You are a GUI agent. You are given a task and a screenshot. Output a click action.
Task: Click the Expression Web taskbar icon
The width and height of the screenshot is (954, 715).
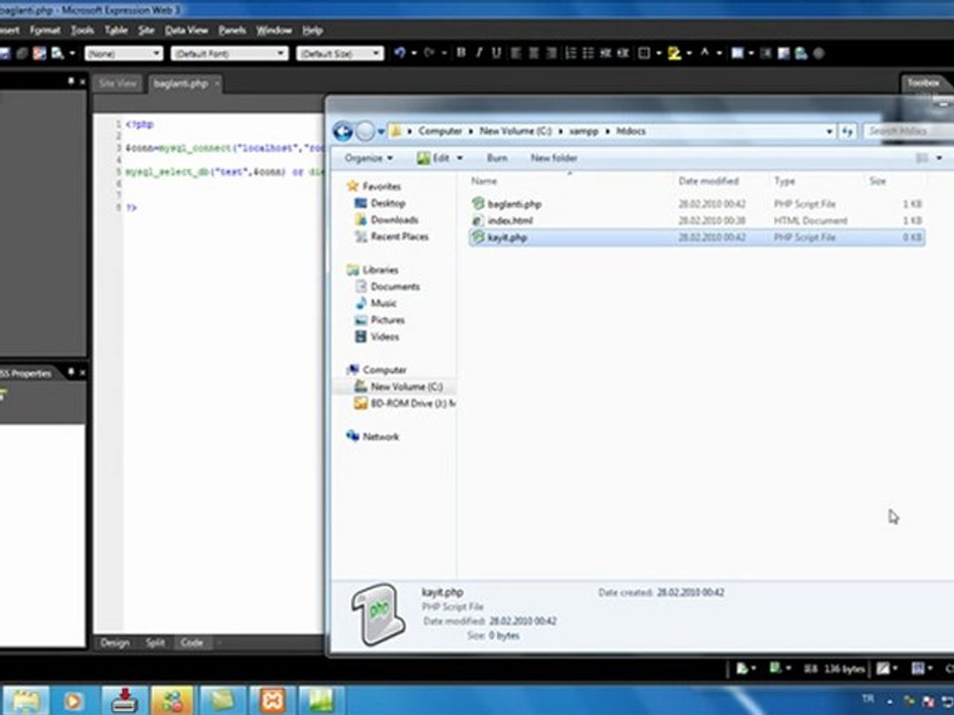point(321,701)
